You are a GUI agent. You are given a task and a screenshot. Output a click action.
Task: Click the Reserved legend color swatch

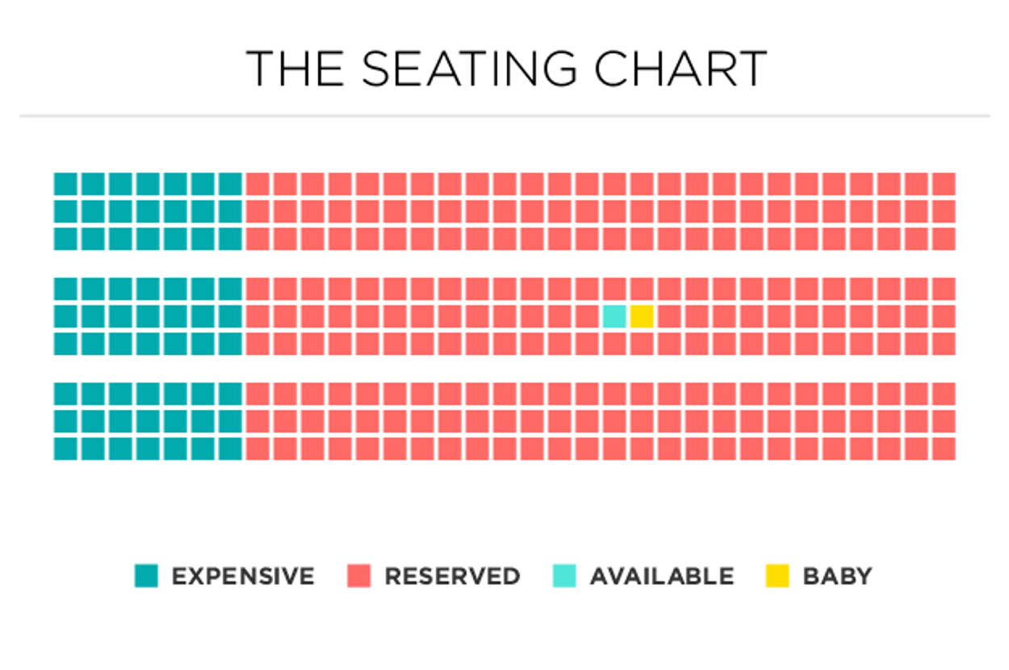point(358,576)
